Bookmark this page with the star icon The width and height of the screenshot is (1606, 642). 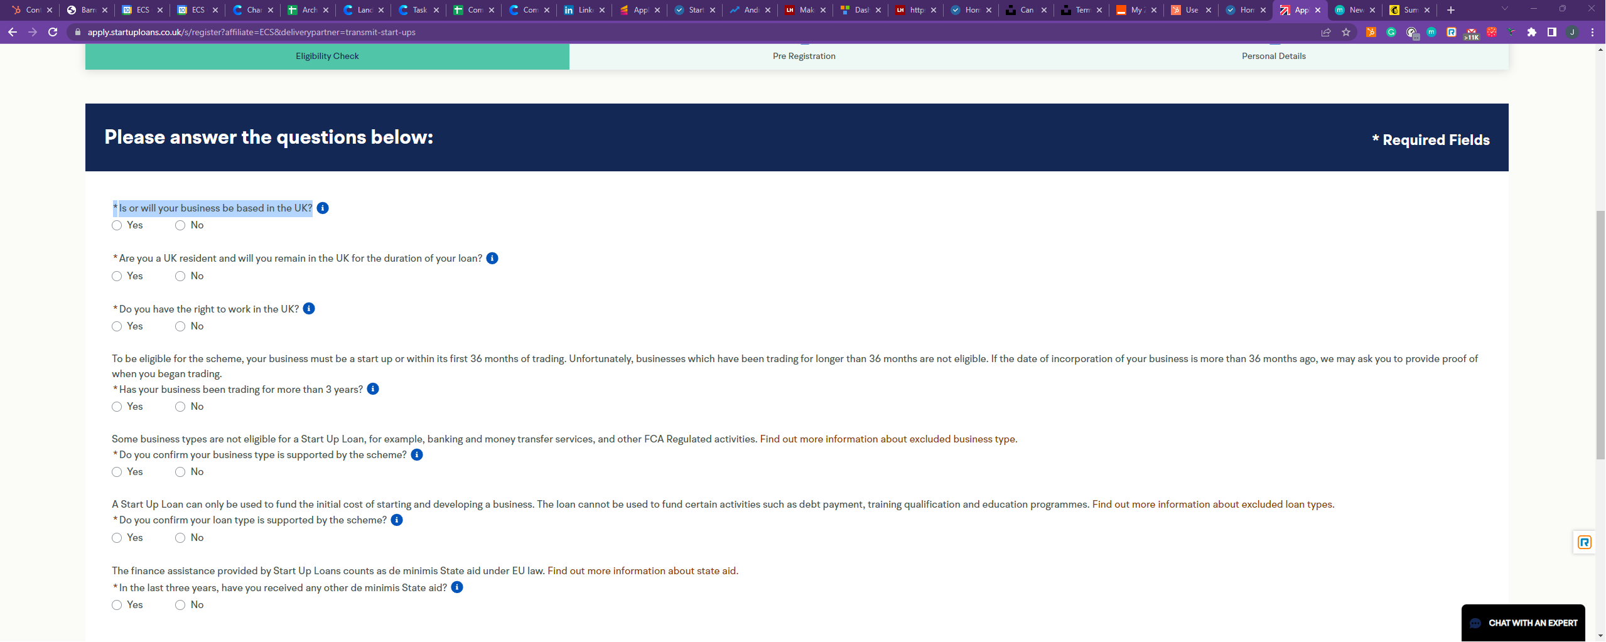1346,32
